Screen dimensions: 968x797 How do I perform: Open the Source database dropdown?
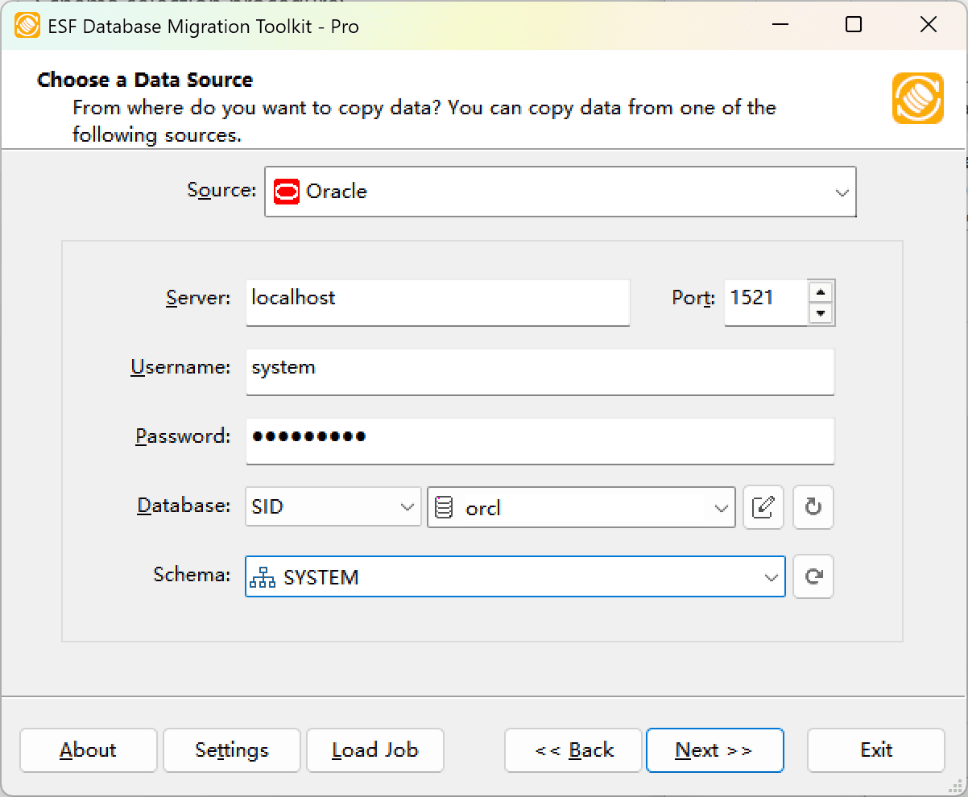pos(842,192)
